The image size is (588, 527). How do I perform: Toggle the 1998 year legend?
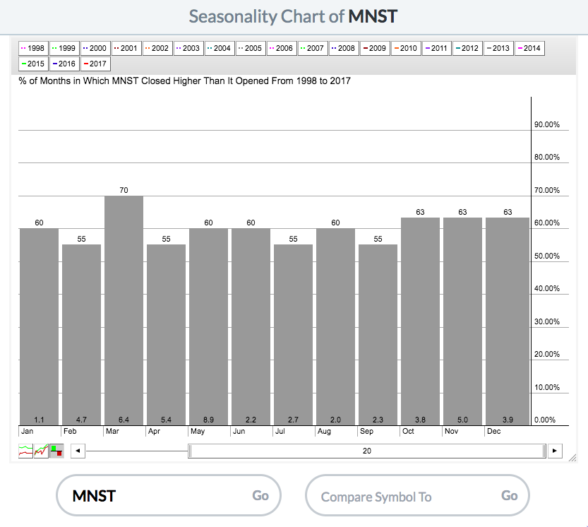33,48
